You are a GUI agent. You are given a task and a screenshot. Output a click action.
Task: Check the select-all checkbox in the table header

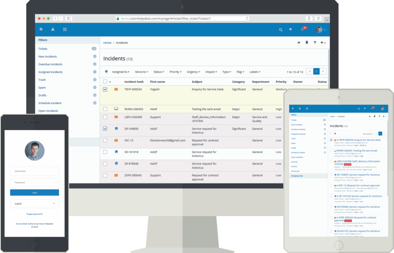pos(105,81)
